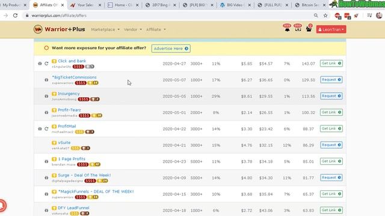
Task: Click the yellow product icon beside Insurgency
Action: (54, 94)
